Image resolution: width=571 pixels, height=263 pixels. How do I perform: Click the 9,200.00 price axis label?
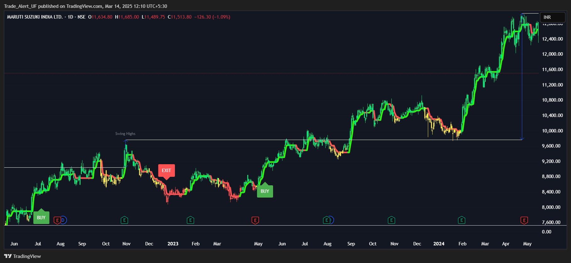tap(551, 161)
